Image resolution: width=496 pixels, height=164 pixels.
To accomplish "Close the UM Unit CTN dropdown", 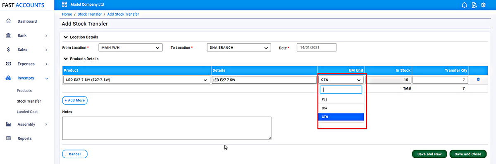I will (x=341, y=80).
